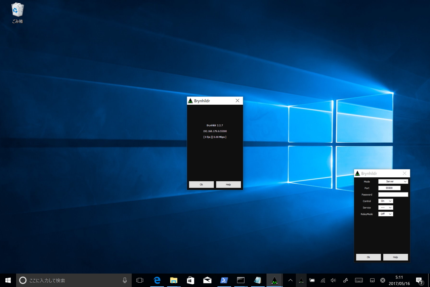Open the Mail app in taskbar
This screenshot has width=430, height=287.
[207, 280]
